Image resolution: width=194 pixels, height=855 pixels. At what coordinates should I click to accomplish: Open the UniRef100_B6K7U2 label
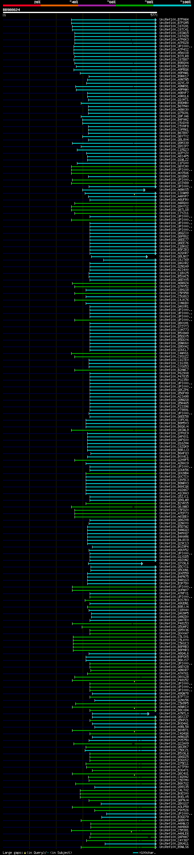coord(174,784)
